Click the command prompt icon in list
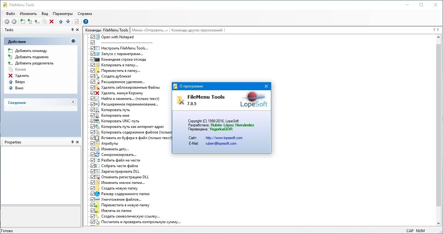Image resolution: width=443 pixels, height=234 pixels. 98,59
